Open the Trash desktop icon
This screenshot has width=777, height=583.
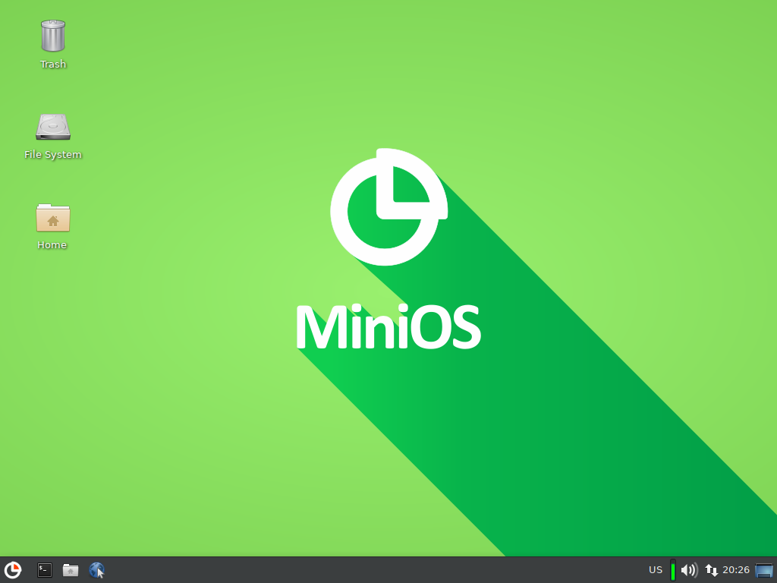click(53, 36)
